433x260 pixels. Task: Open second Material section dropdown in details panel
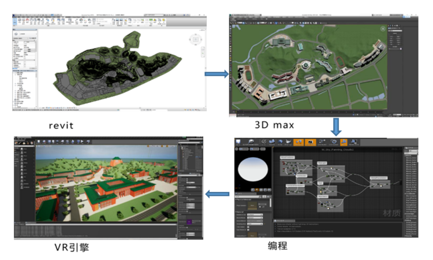[x=255, y=218]
